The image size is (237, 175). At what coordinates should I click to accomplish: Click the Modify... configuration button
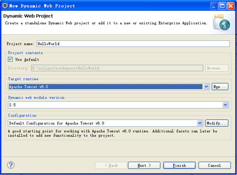[x=217, y=123]
